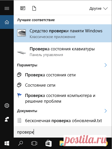The height and width of the screenshot is (149, 112).
Task: Open the feedback icon in sidebar
Action: (x=7, y=119)
